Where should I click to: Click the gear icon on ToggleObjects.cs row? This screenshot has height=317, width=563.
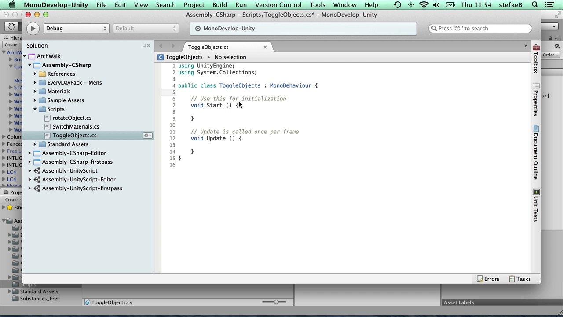click(x=147, y=136)
